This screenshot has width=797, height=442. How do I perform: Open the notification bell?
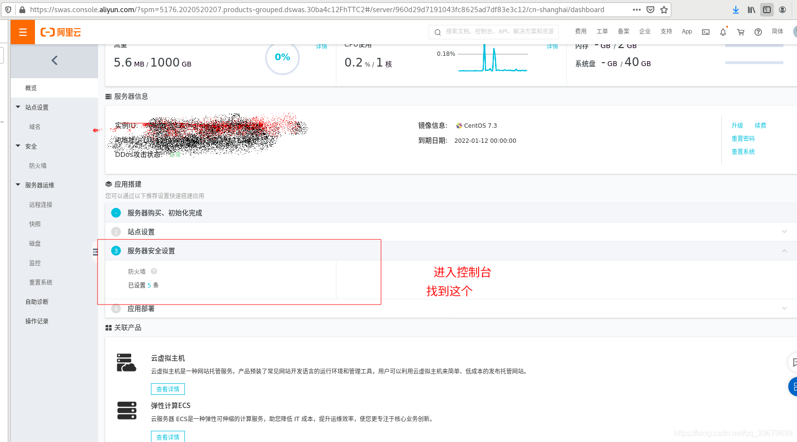[723, 32]
